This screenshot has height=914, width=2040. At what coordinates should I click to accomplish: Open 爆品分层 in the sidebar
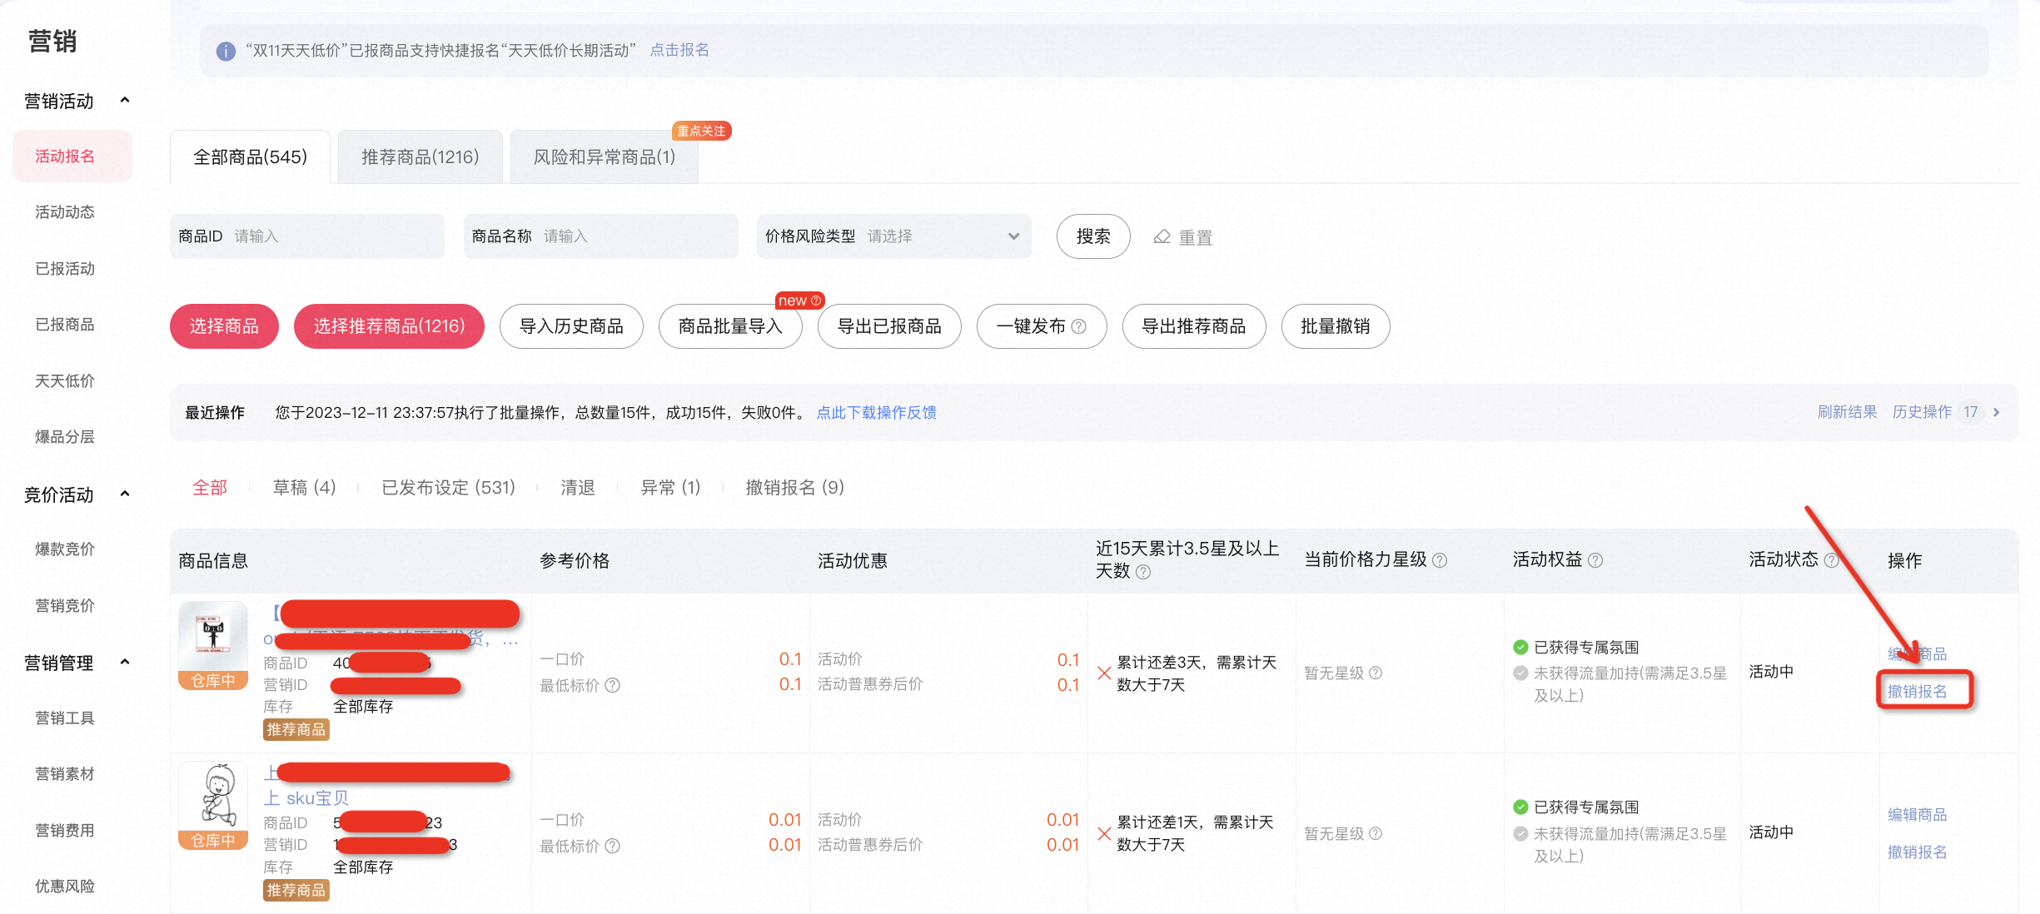pos(65,437)
